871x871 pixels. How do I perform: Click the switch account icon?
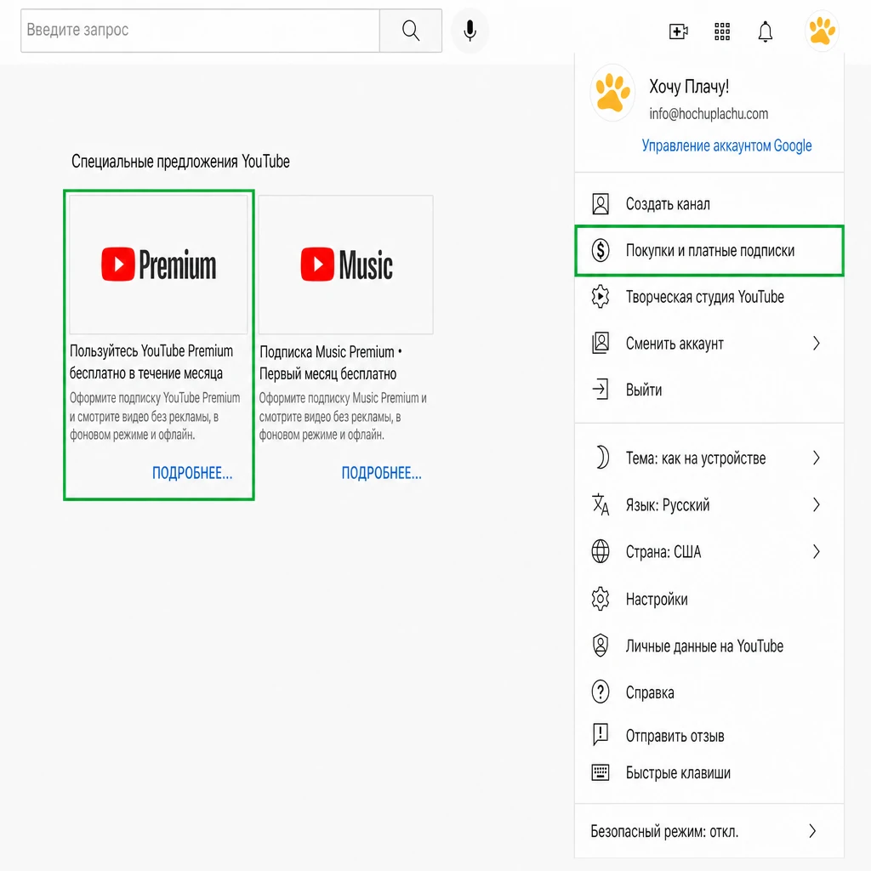(601, 344)
